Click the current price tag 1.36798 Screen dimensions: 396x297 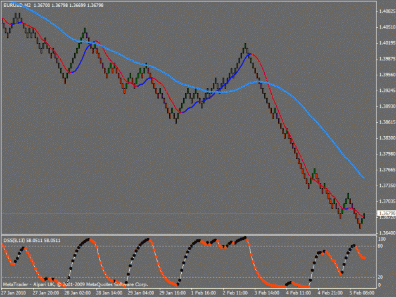[x=386, y=213]
